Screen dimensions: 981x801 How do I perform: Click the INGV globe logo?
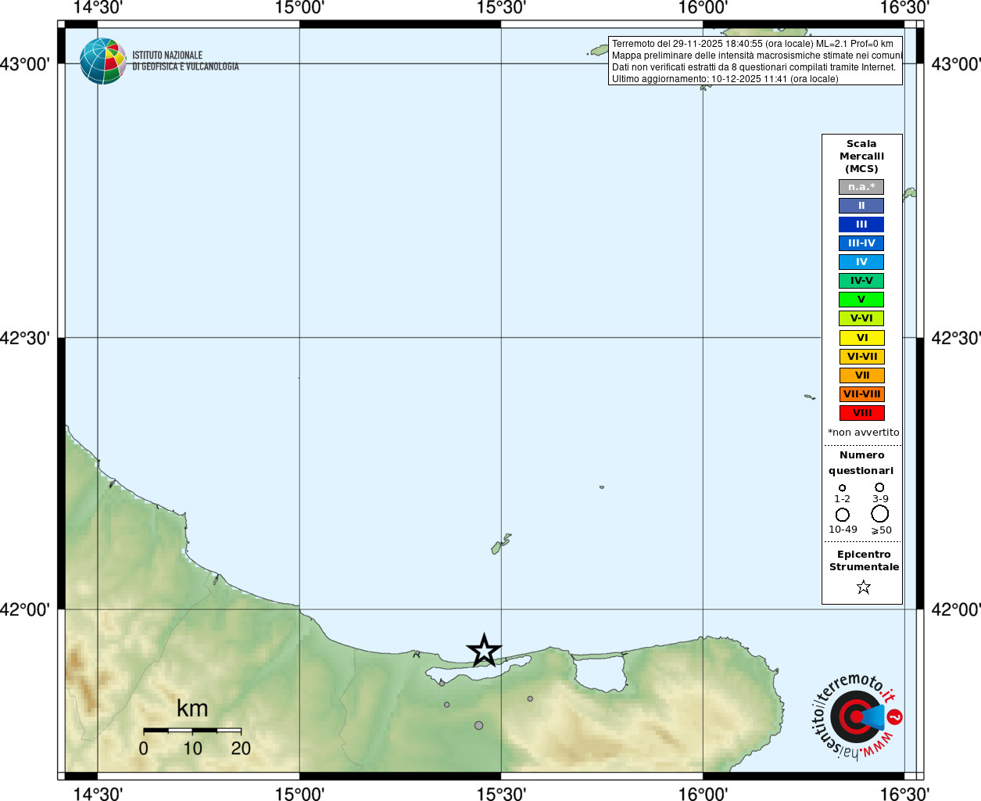point(103,61)
